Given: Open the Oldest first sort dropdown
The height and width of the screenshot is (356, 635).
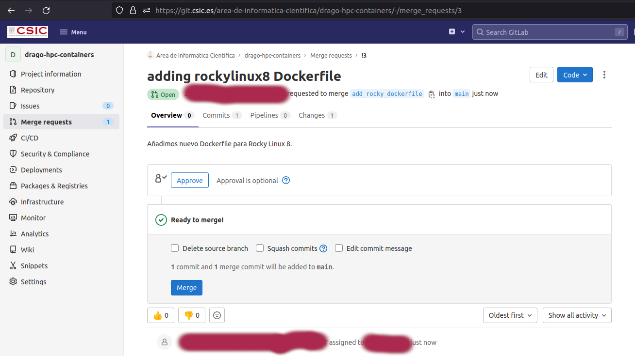Looking at the screenshot, I should (510, 315).
